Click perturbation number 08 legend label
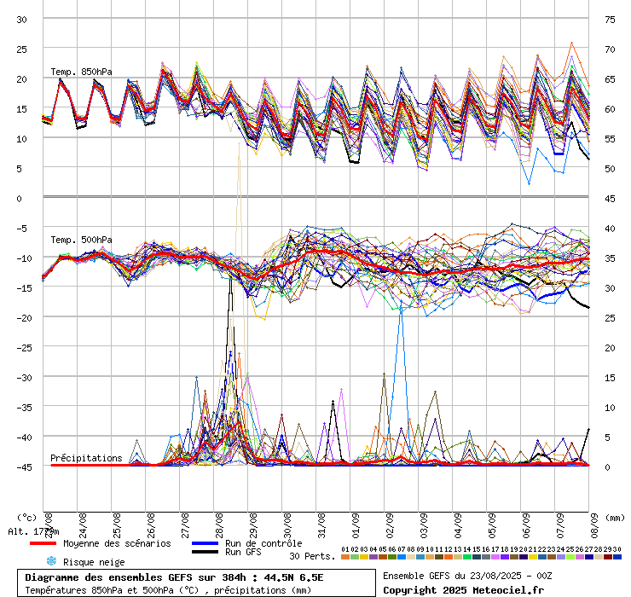This screenshot has width=631, height=597. pos(411,549)
